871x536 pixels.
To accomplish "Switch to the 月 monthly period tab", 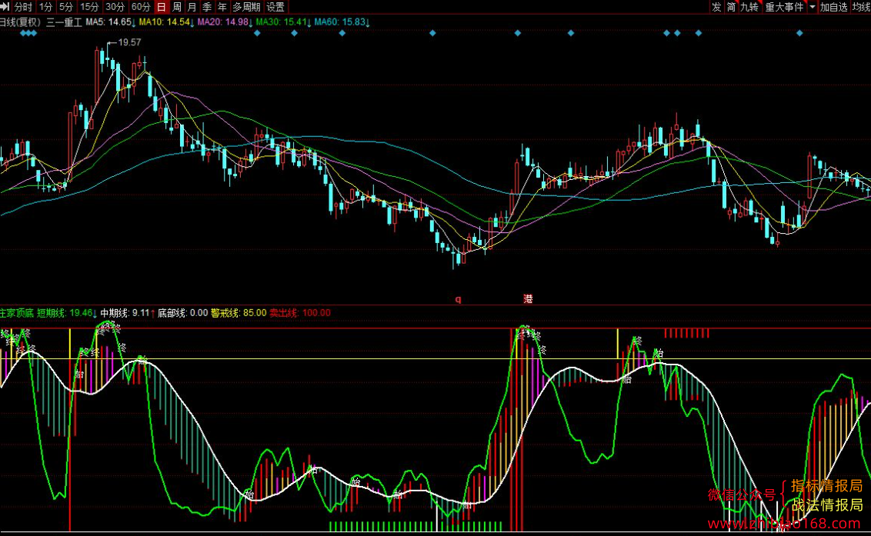I will [192, 7].
